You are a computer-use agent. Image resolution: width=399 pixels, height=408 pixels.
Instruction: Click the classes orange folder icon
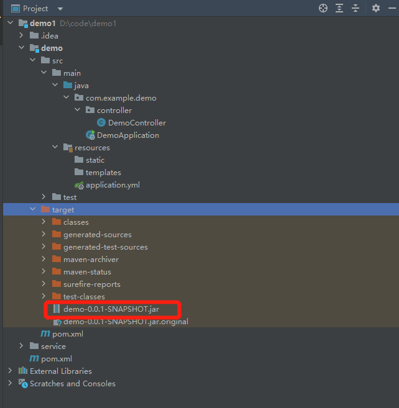pyautogui.click(x=57, y=222)
